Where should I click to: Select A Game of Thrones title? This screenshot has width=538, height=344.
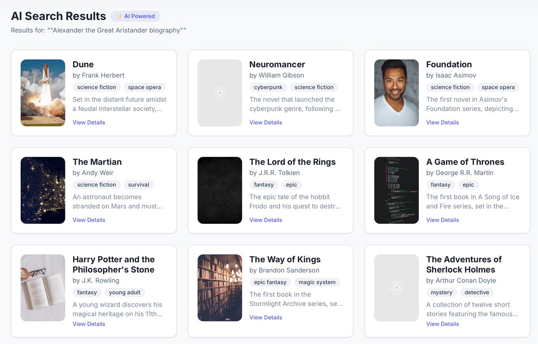(465, 162)
